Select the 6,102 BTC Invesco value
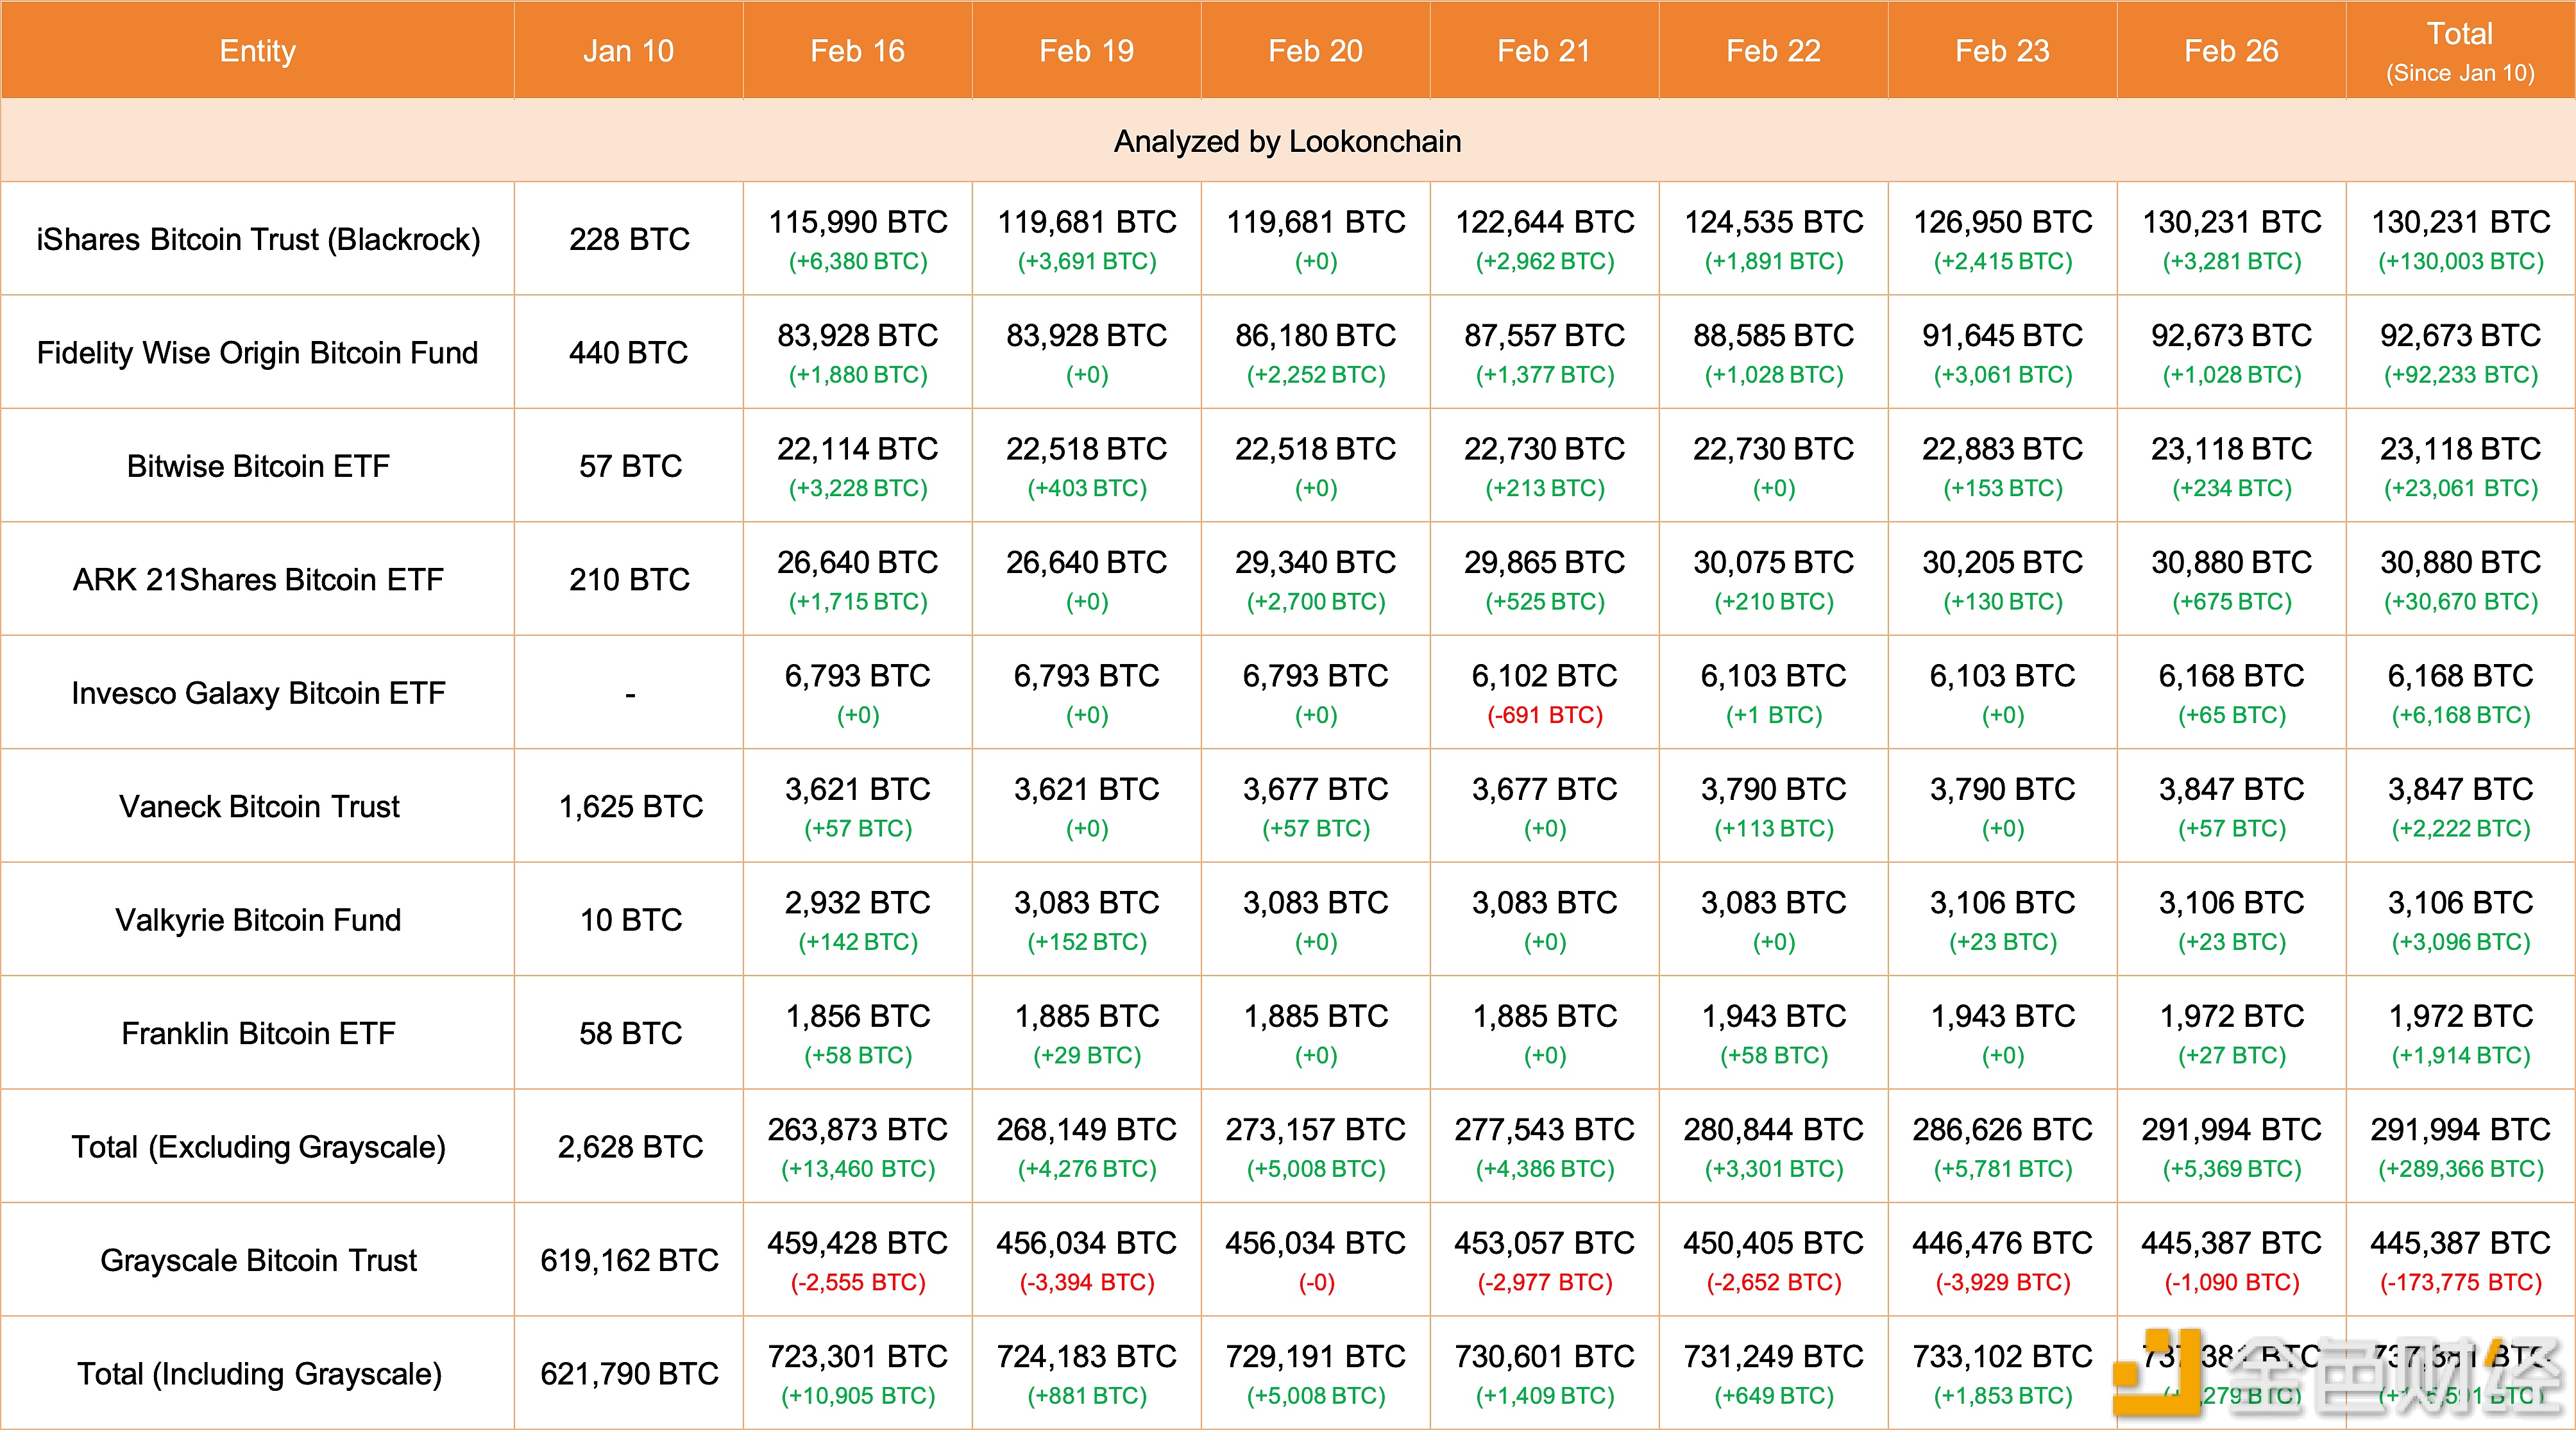 pyautogui.click(x=1545, y=676)
